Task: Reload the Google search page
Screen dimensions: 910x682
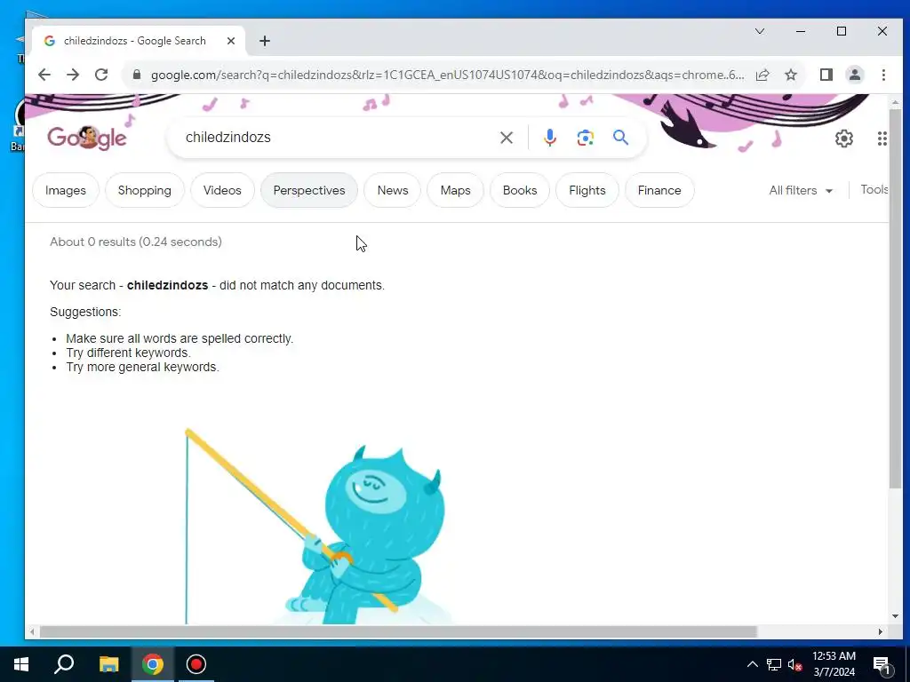Action: 101,75
